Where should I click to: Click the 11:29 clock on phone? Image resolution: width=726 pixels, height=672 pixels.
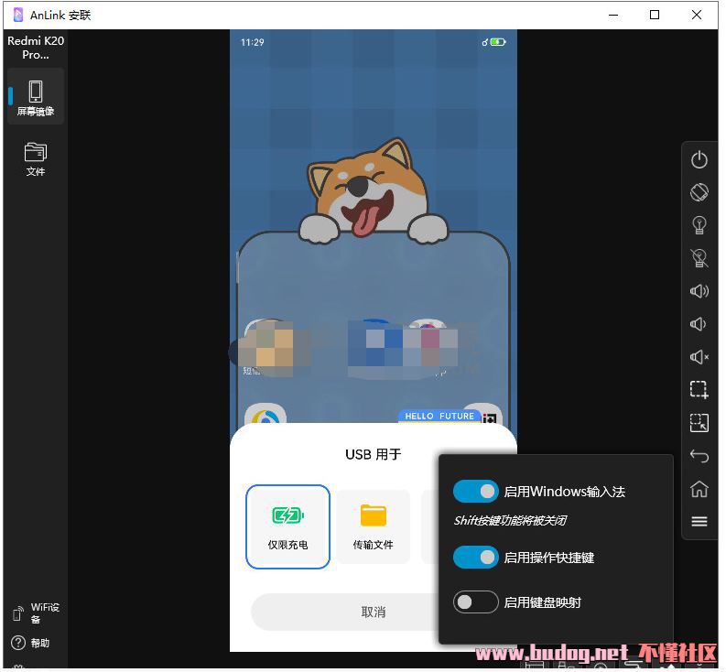coord(253,42)
